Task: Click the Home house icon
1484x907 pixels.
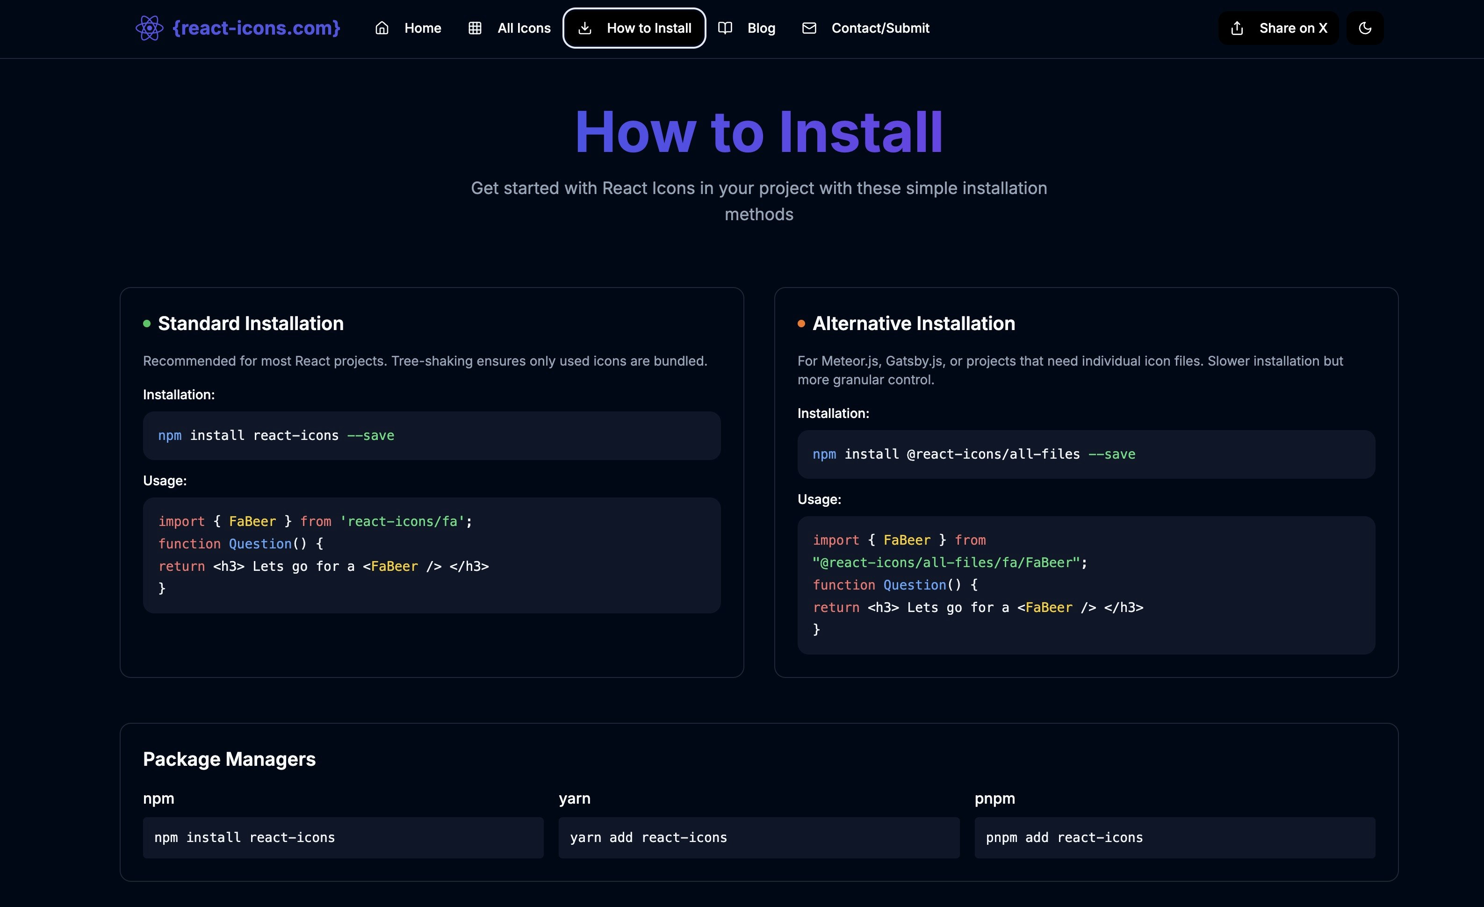Action: (x=381, y=28)
